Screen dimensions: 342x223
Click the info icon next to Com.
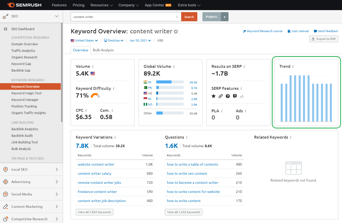(112, 110)
